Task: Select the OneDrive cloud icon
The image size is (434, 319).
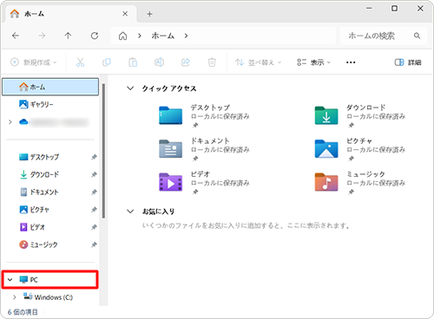Action: point(23,122)
